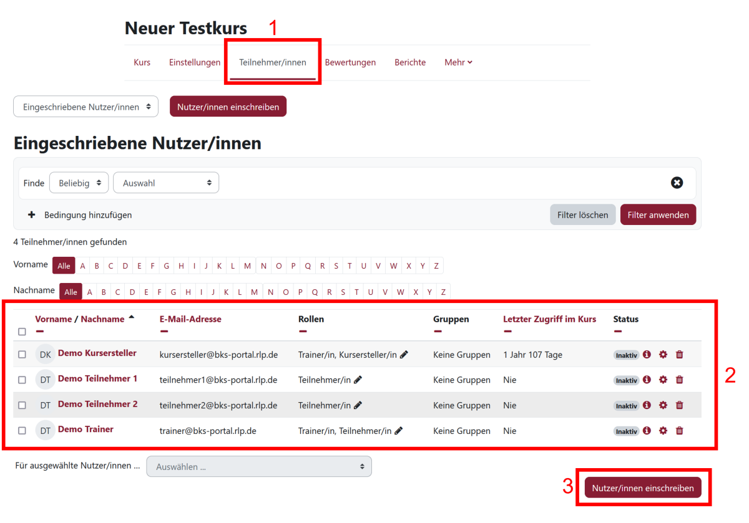Edit roles pencil for Demo Kursersteller
The width and height of the screenshot is (749, 523).
click(404, 355)
